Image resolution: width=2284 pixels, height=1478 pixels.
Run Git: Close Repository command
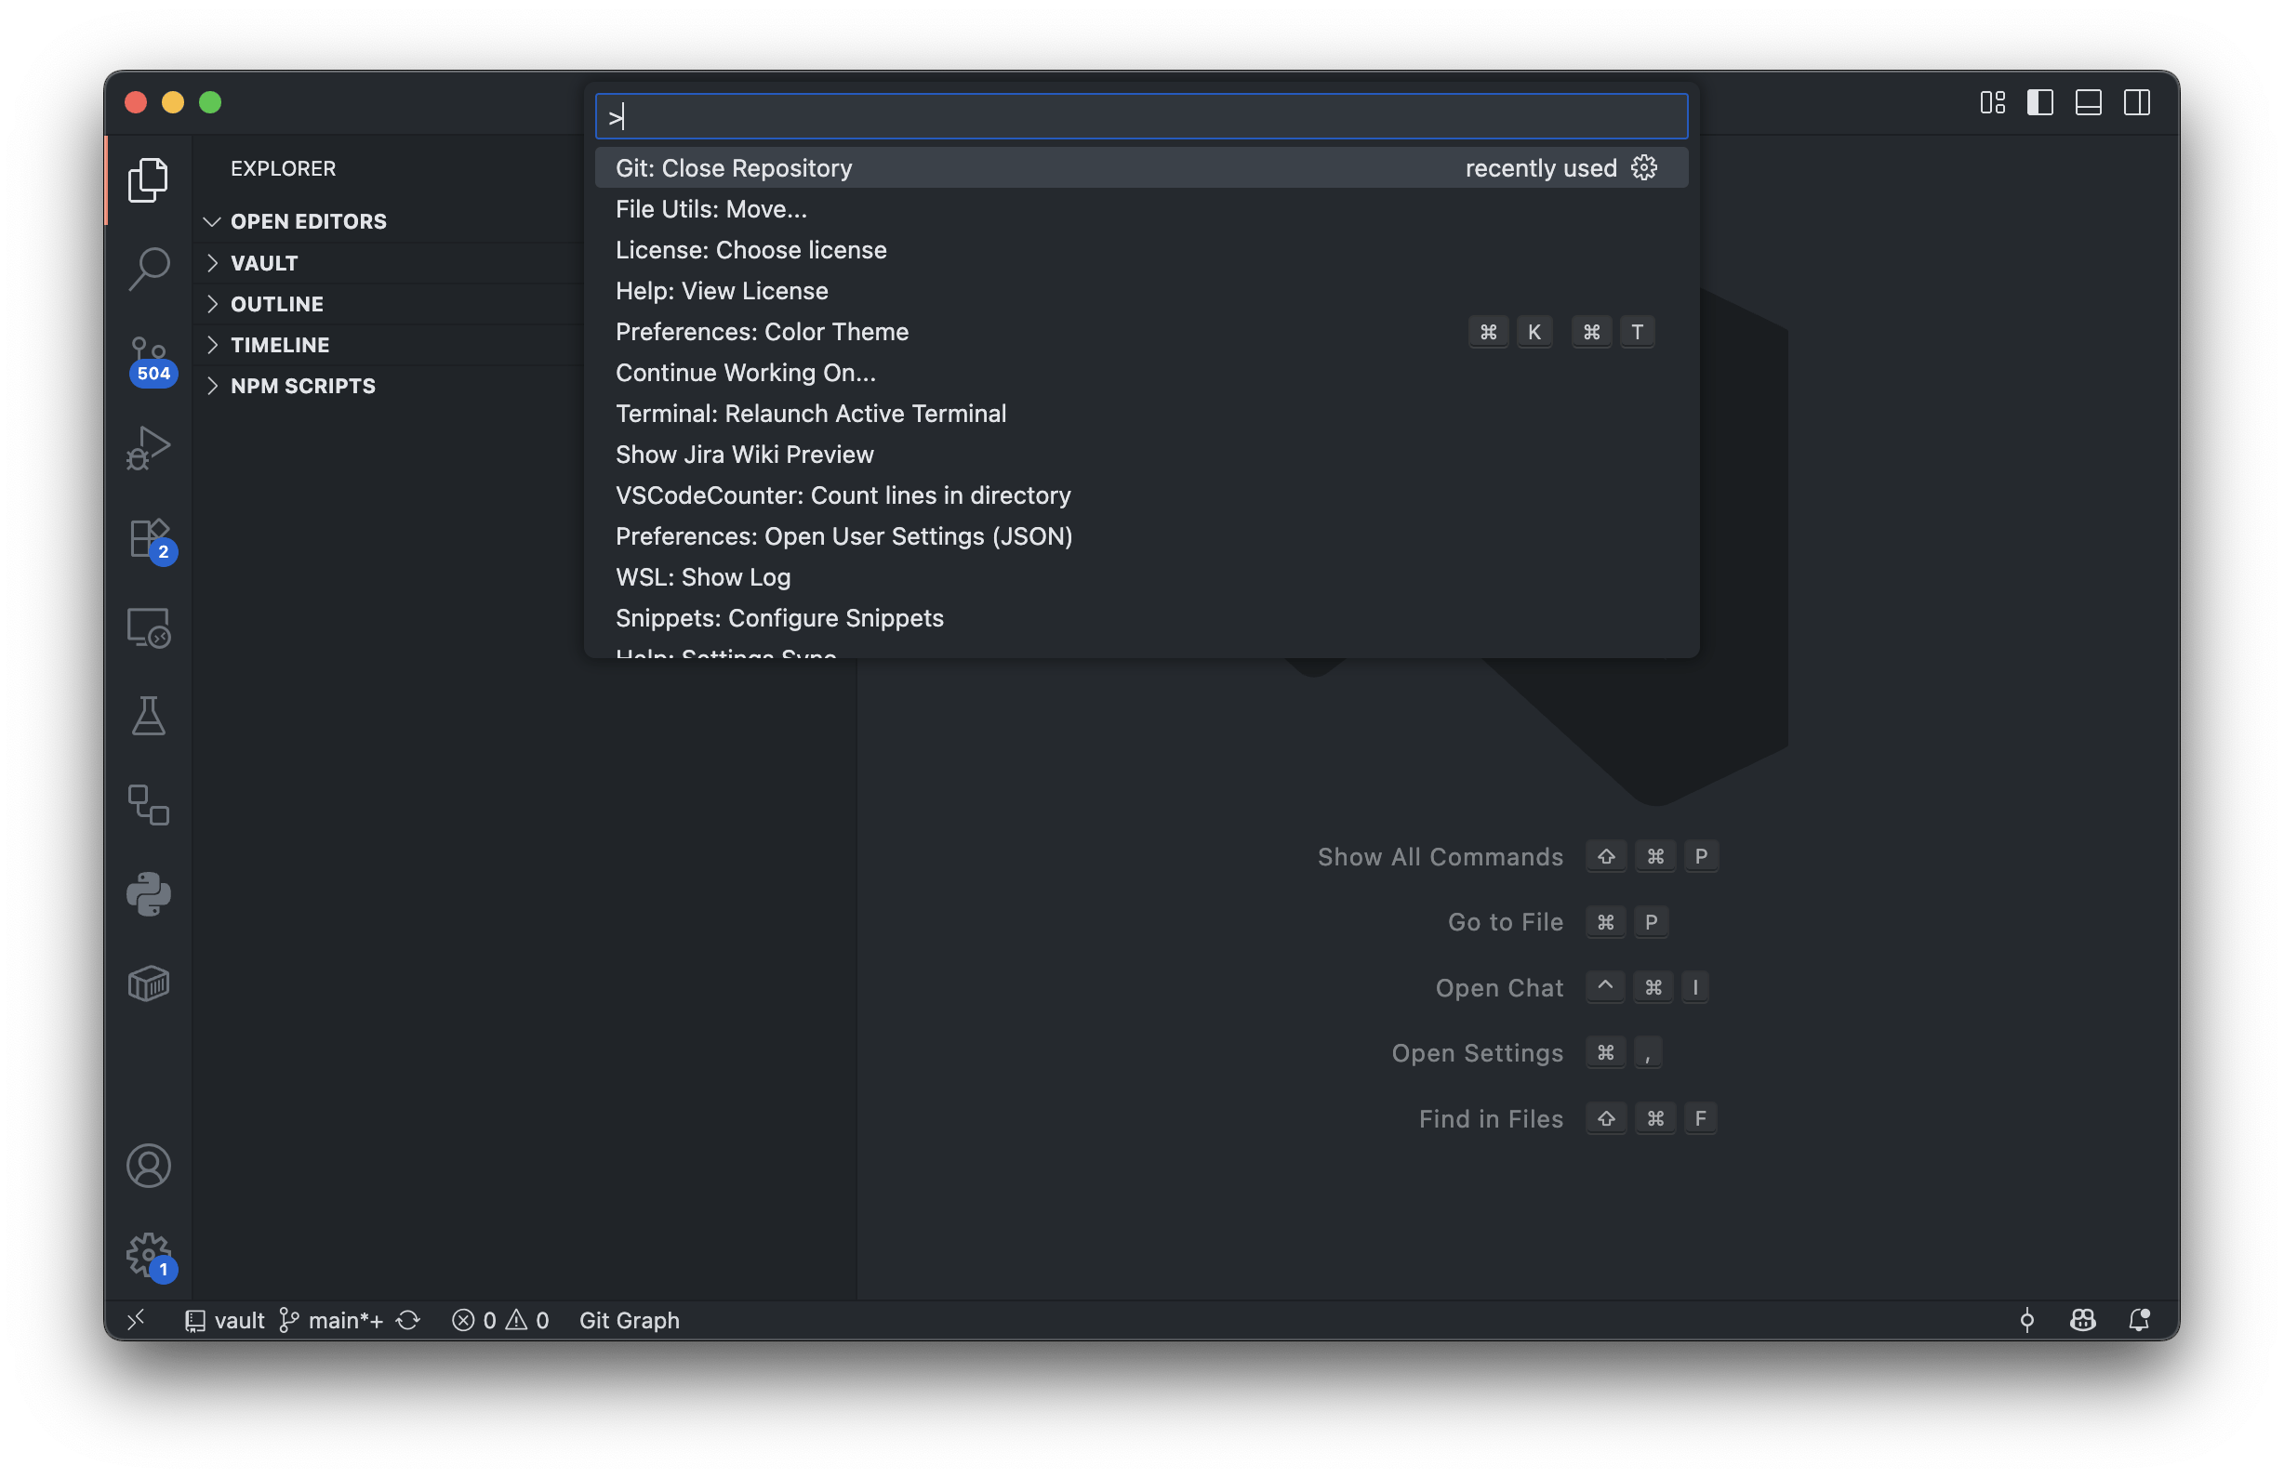pyautogui.click(x=1141, y=168)
